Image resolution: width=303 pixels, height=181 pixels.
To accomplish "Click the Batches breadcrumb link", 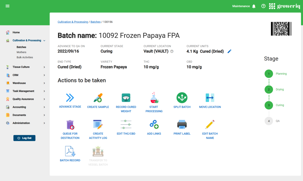I will click(95, 22).
